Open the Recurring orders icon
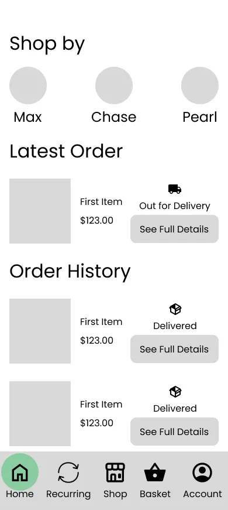228x510 pixels. (68, 473)
